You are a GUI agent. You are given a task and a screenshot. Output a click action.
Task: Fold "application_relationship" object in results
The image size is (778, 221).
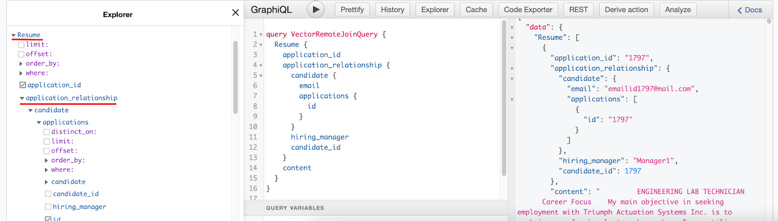[512, 69]
